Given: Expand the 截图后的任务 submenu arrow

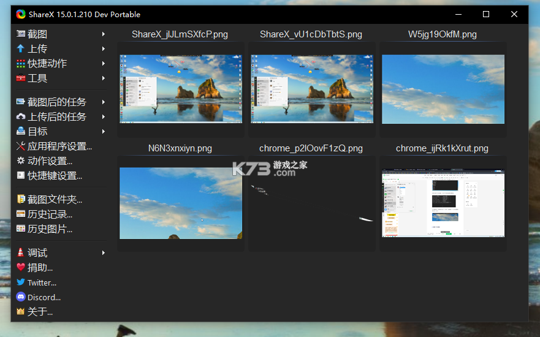Looking at the screenshot, I should pos(104,102).
